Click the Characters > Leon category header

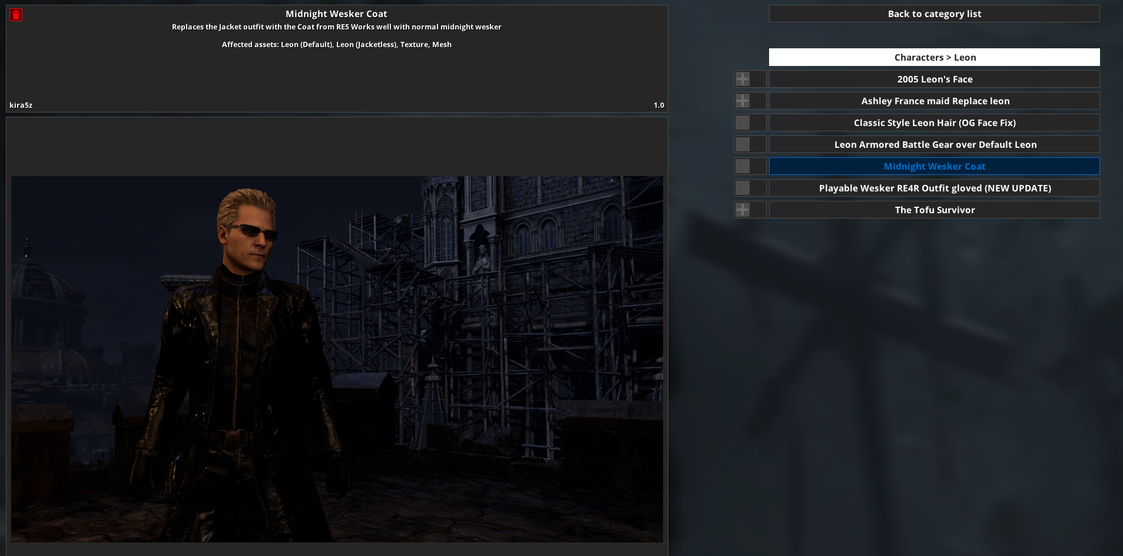point(934,57)
